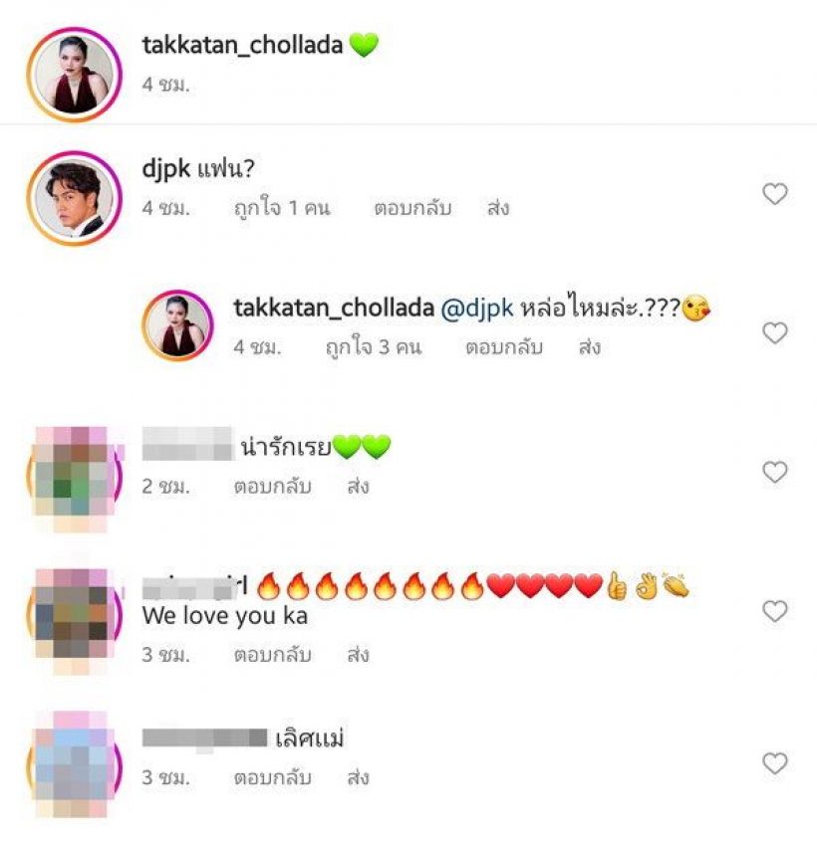Open takkatan_chollada's profile picture in the post header
The width and height of the screenshot is (817, 844).
[75, 75]
